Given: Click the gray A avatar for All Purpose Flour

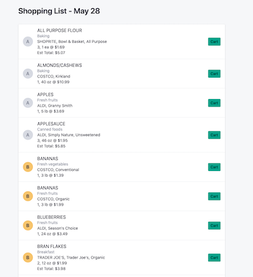Looking at the screenshot, I should pyautogui.click(x=28, y=42).
